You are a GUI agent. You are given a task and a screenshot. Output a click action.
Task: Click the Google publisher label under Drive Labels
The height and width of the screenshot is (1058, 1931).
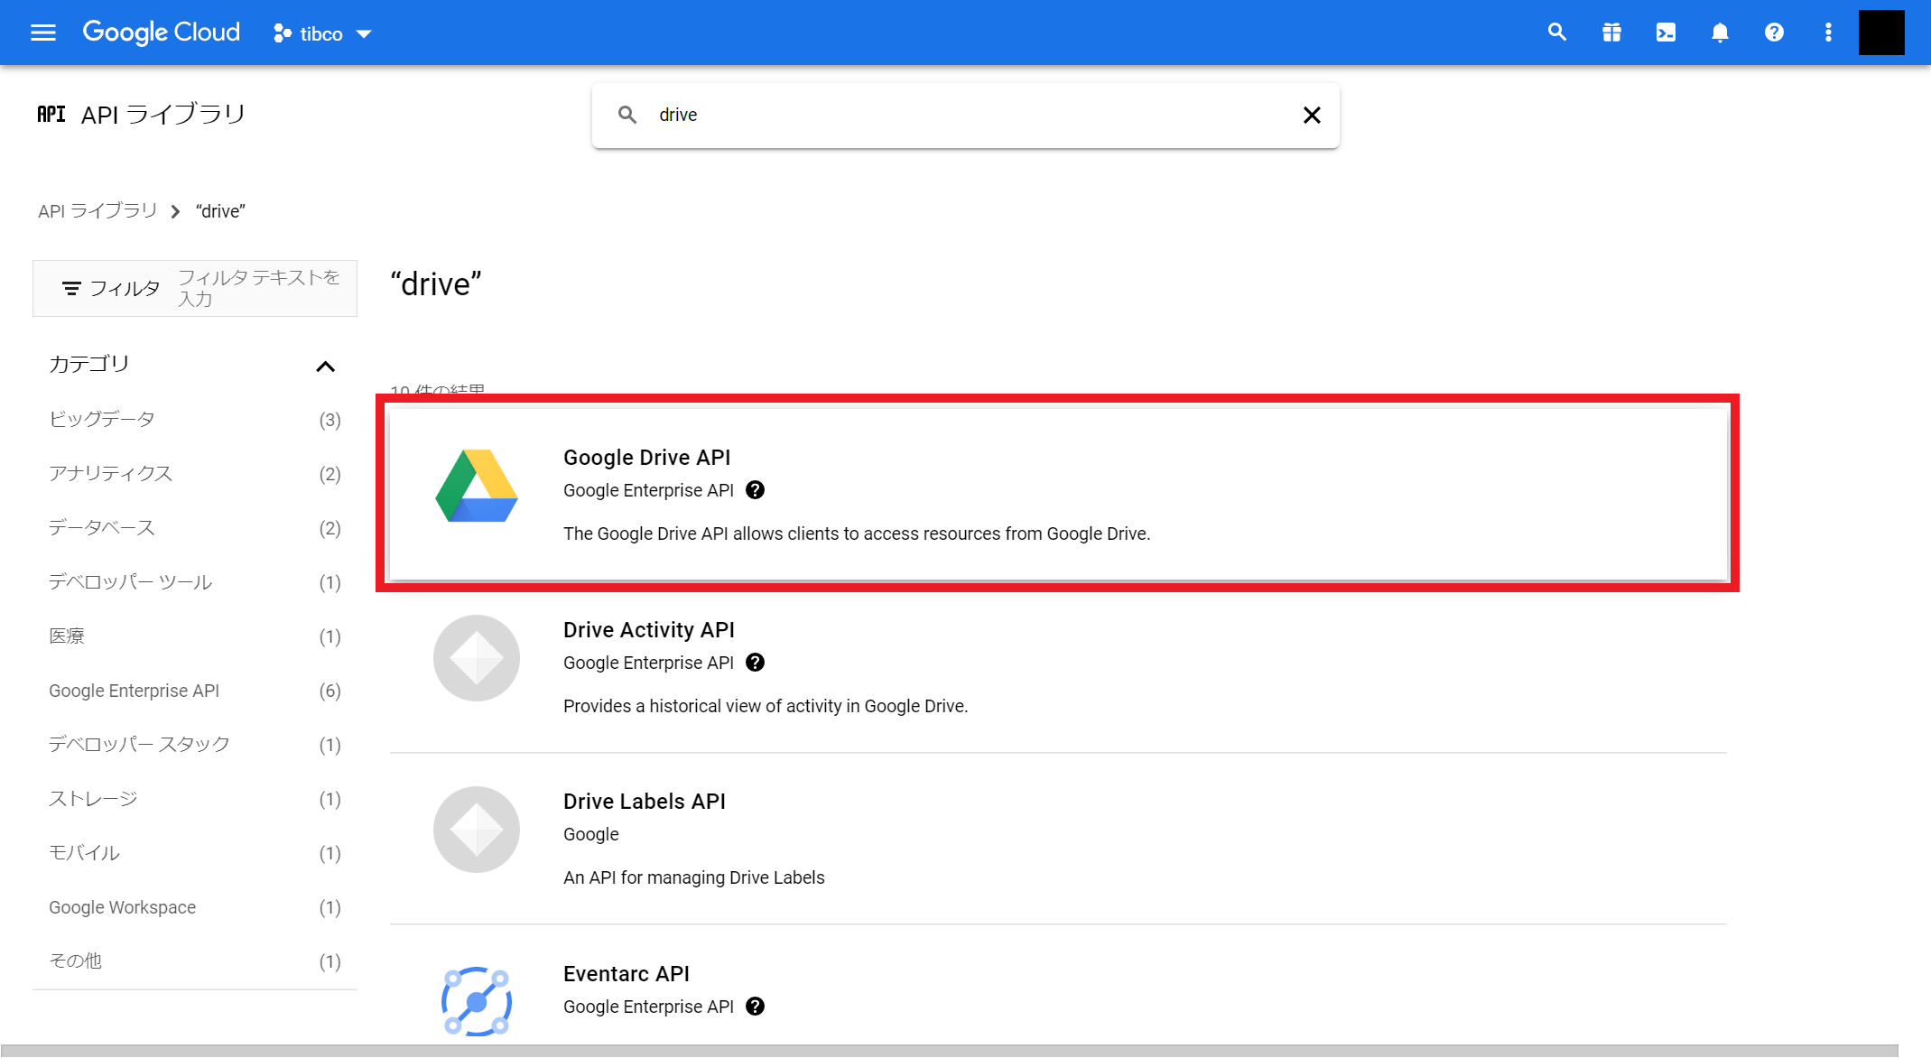click(590, 834)
